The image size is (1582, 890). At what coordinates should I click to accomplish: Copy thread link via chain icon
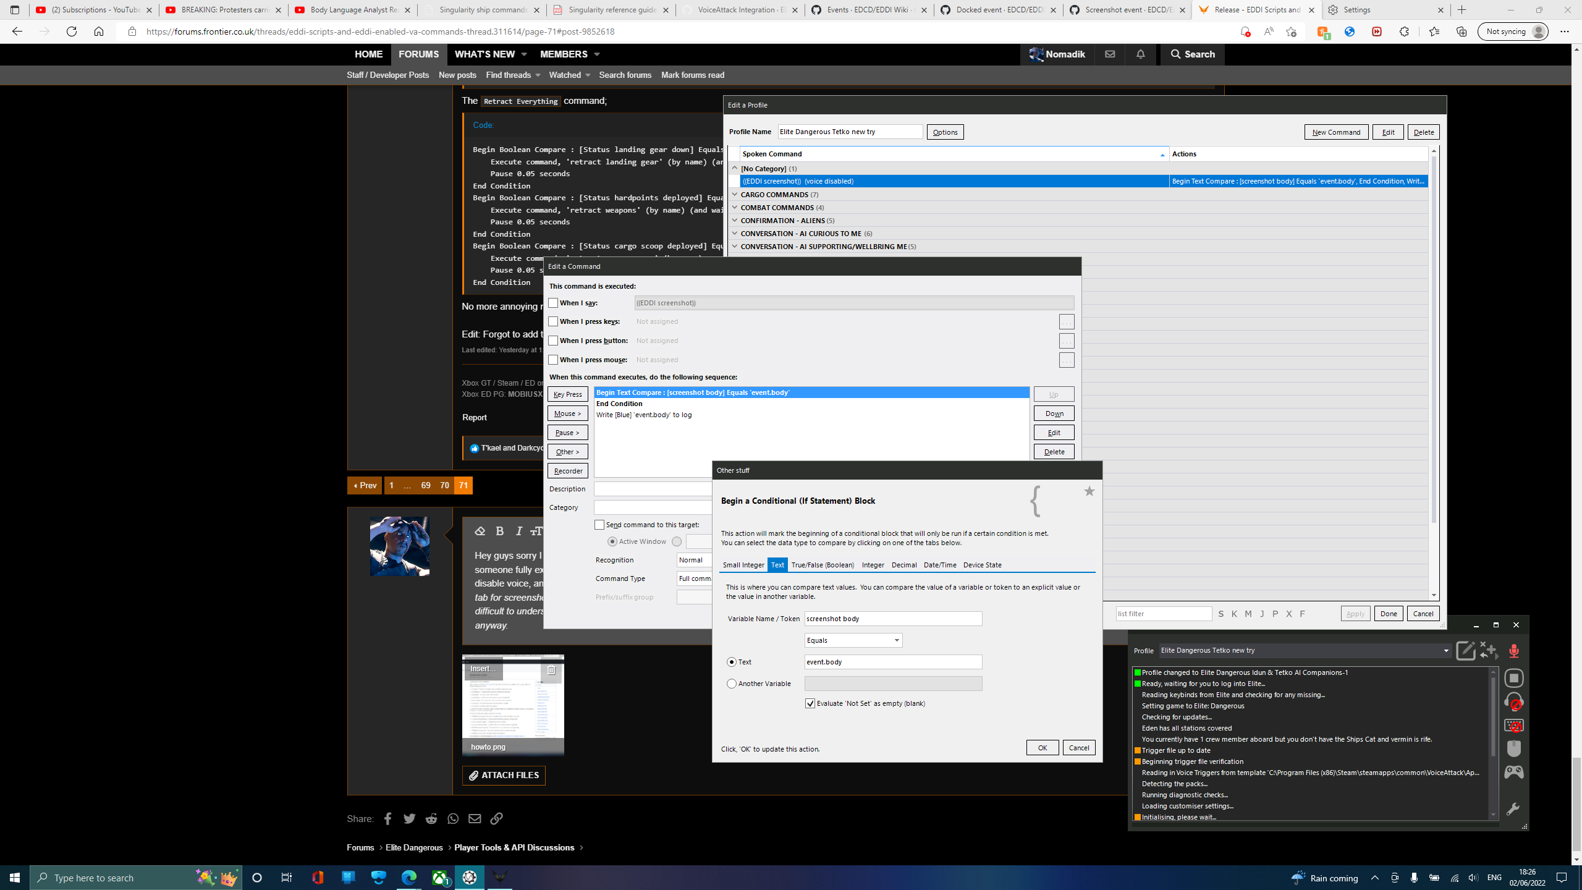point(496,818)
